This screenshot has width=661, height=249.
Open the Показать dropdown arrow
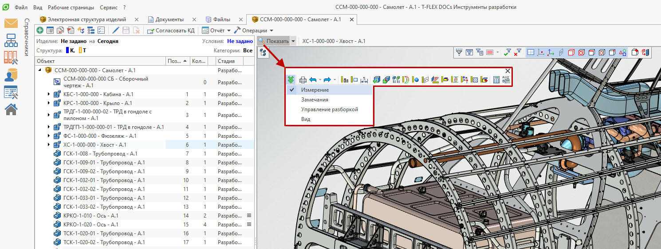click(x=293, y=41)
